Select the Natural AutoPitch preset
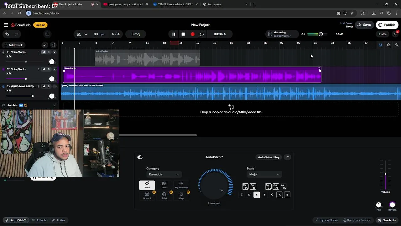The width and height of the screenshot is (401, 226). pos(147,196)
